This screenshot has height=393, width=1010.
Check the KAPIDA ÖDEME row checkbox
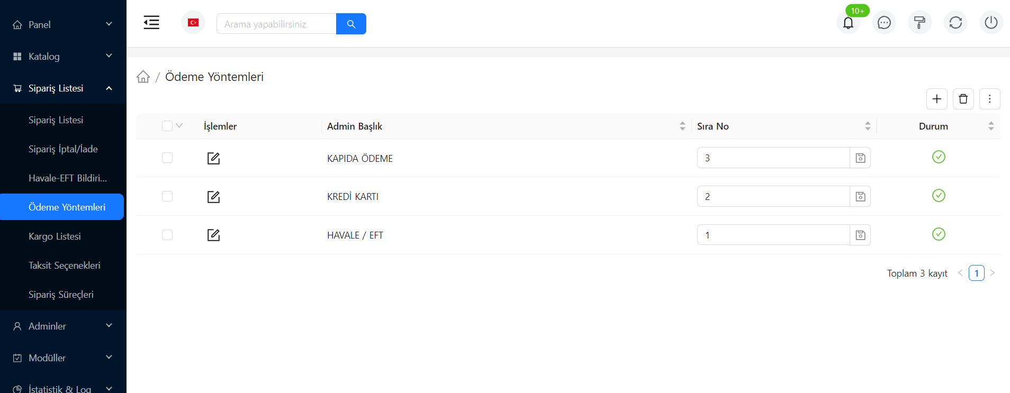tap(167, 158)
